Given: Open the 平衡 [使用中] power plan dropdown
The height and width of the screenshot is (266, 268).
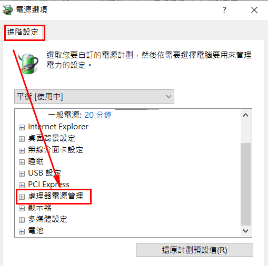Looking at the screenshot, I should click(x=94, y=97).
